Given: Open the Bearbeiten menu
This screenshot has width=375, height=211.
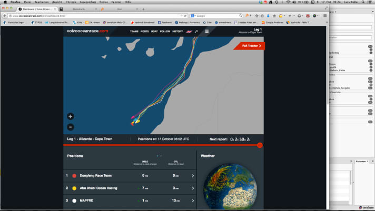Looking at the screenshot, I should [42, 2].
